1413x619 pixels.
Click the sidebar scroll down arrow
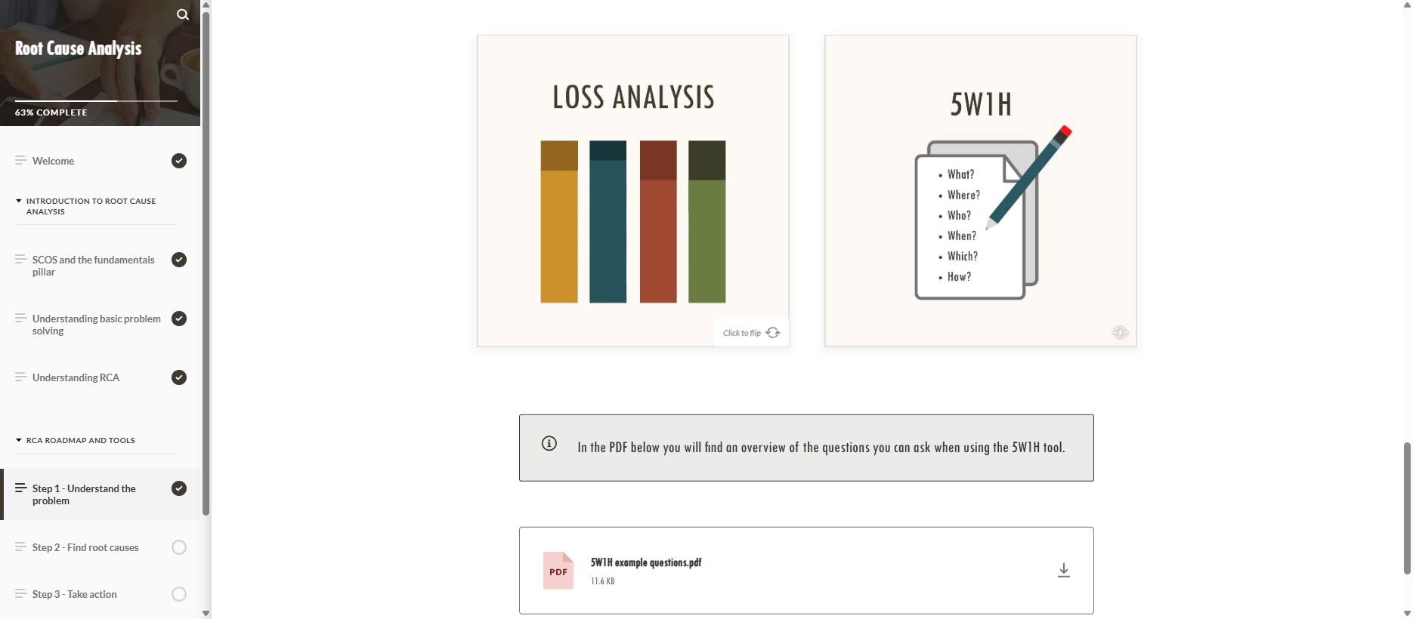[206, 613]
